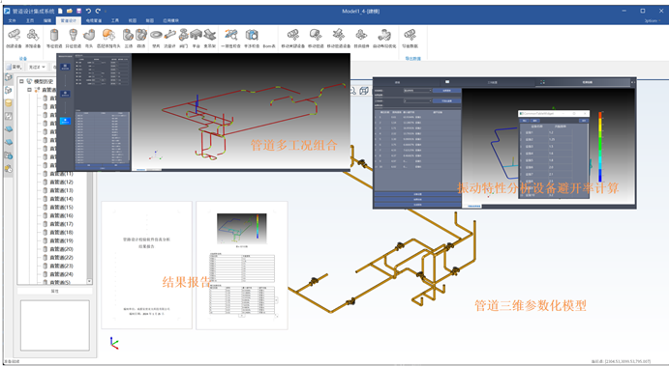The height and width of the screenshot is (366, 669).
Task: Open the second combo box in vibration analysis window
Action: click(417, 100)
